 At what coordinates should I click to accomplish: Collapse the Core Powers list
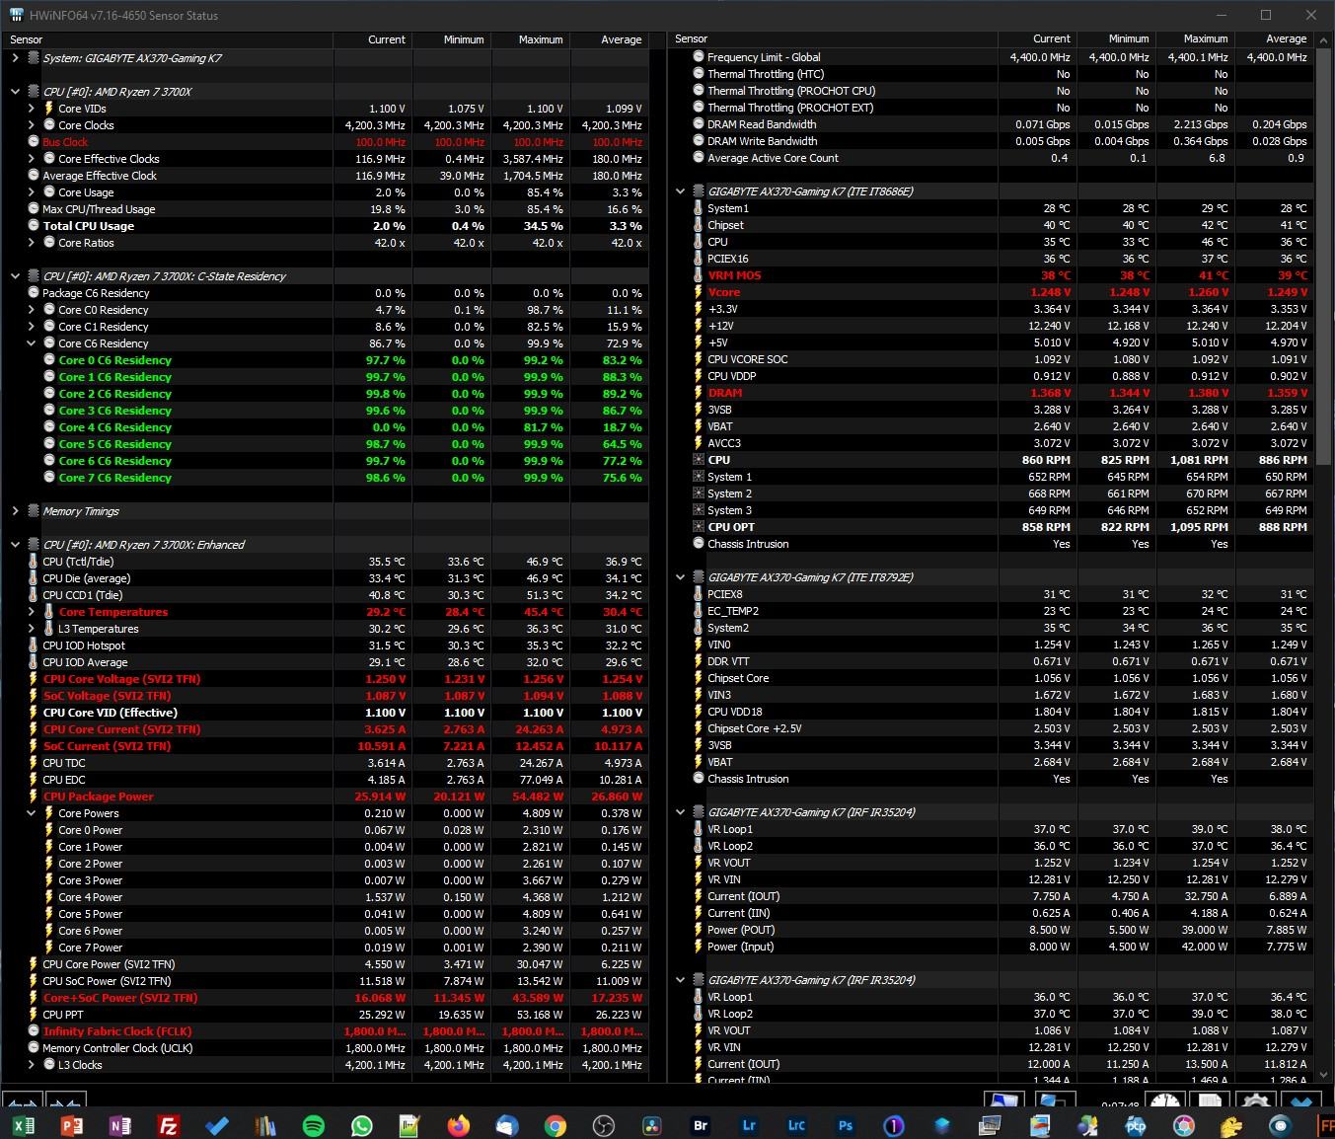point(31,813)
